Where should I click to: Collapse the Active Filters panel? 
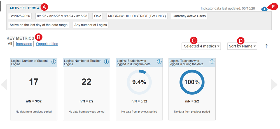coord(24,8)
